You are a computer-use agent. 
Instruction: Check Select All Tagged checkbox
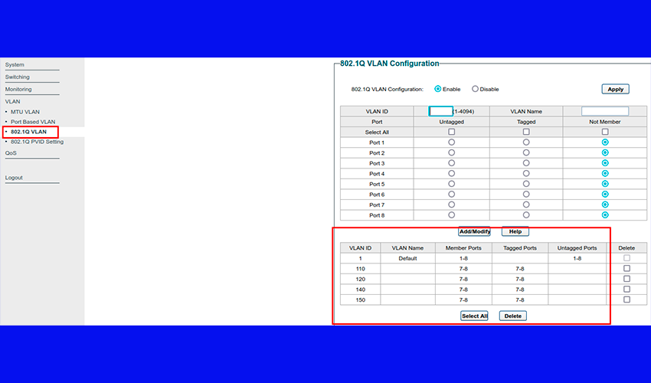(526, 132)
